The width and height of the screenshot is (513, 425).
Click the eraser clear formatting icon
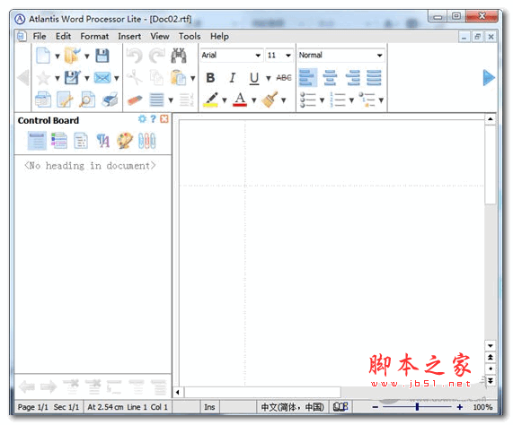(135, 100)
